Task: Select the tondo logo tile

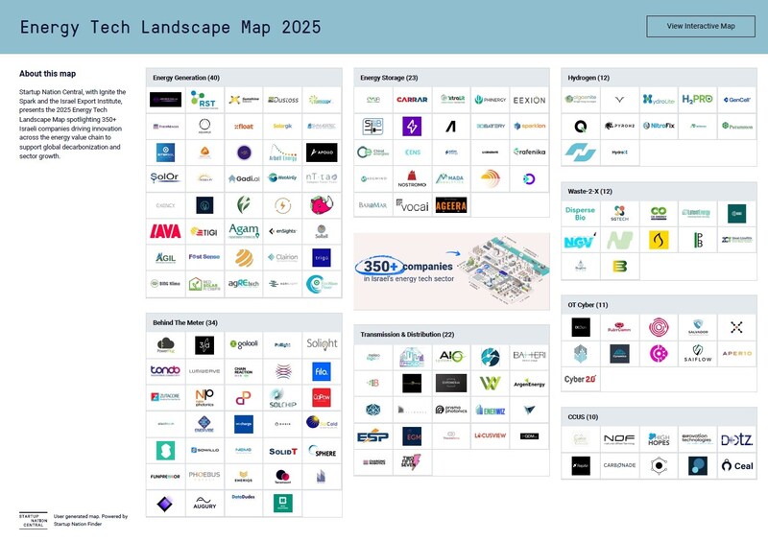Action: click(x=165, y=370)
